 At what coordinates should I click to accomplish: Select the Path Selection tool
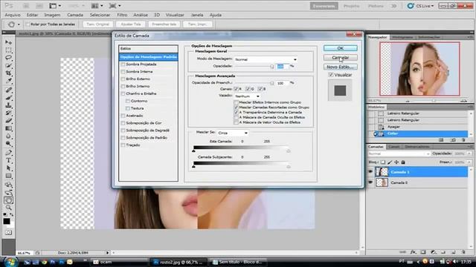click(8, 168)
